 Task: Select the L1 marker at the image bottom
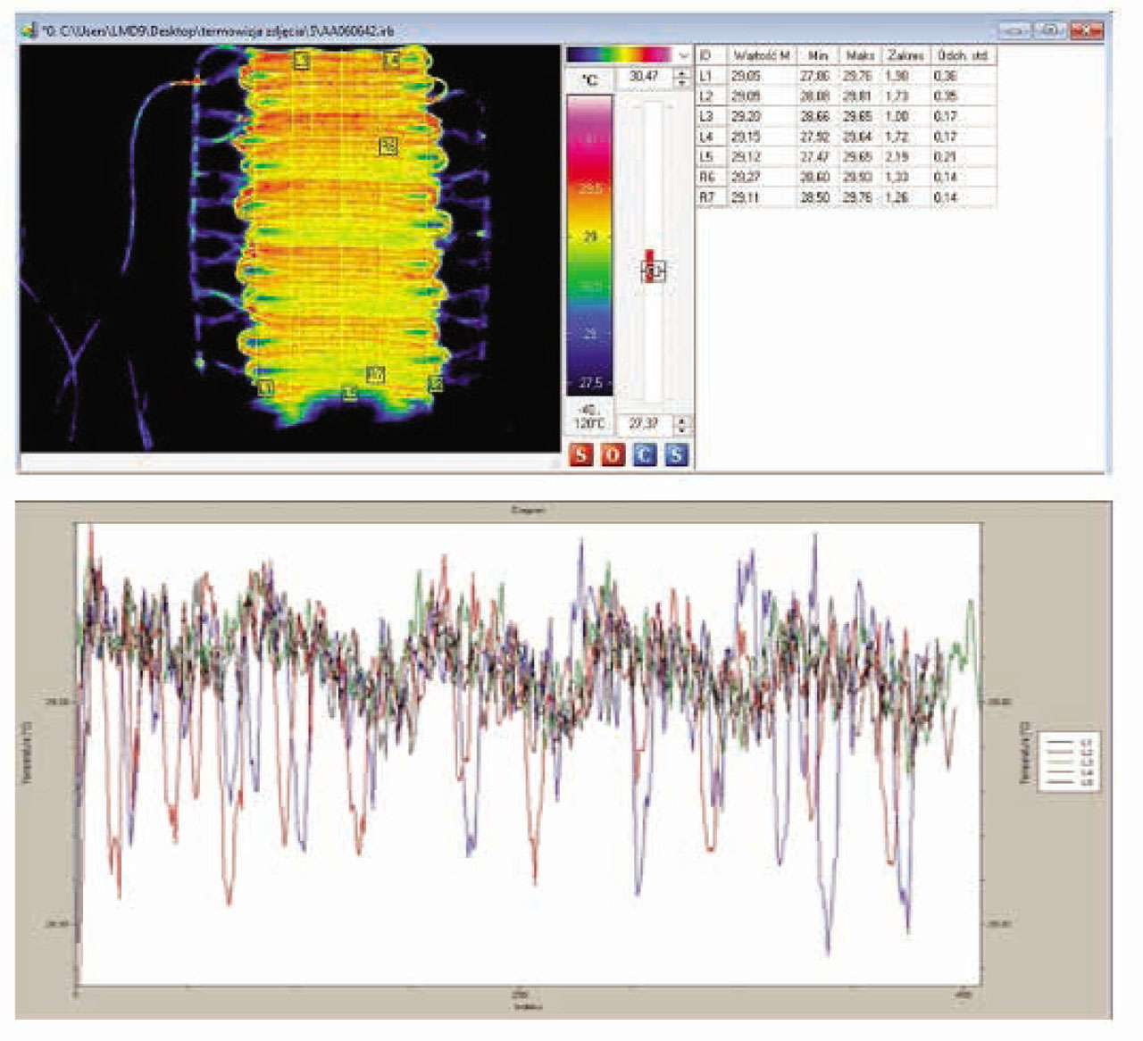(x=264, y=387)
